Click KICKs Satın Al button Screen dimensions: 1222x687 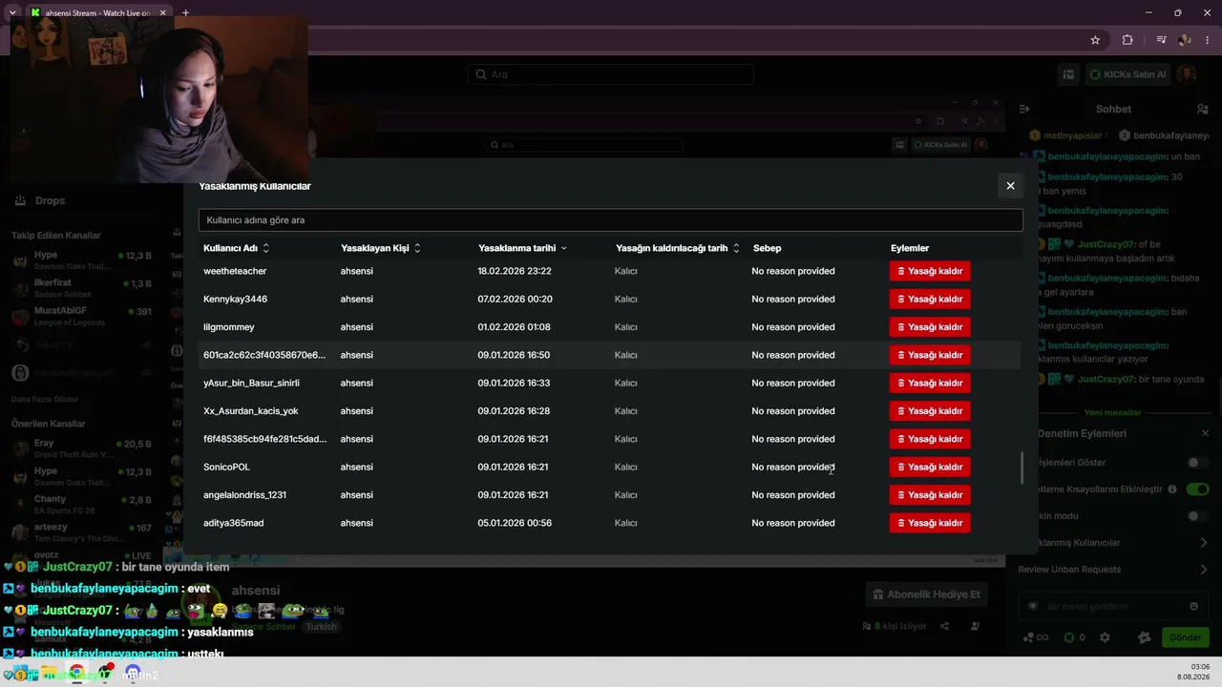click(x=1128, y=74)
